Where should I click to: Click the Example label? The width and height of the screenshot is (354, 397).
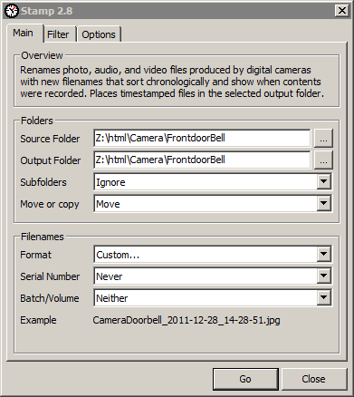[x=38, y=320]
